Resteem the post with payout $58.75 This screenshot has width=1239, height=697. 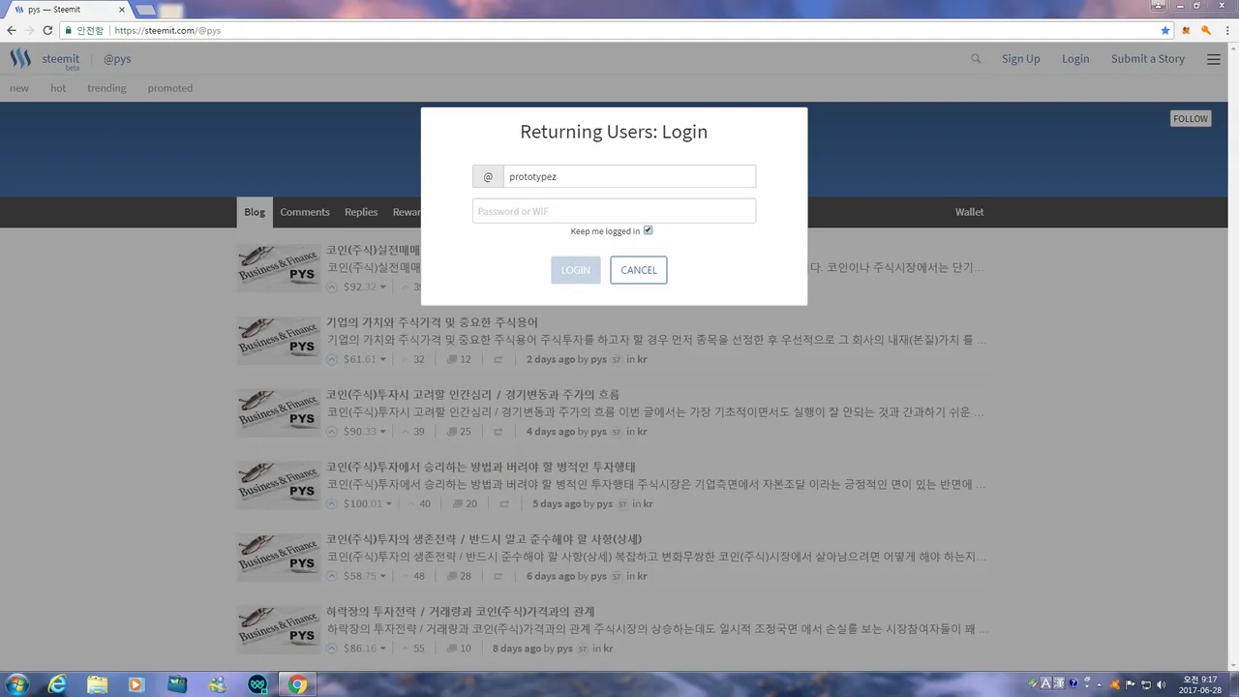pos(499,576)
